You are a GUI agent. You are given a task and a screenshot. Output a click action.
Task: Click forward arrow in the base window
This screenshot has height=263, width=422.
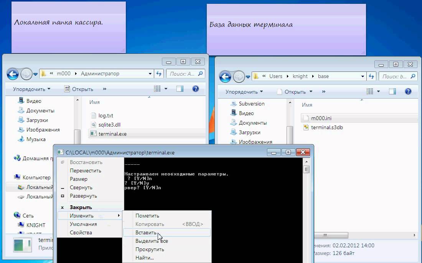tap(239, 77)
